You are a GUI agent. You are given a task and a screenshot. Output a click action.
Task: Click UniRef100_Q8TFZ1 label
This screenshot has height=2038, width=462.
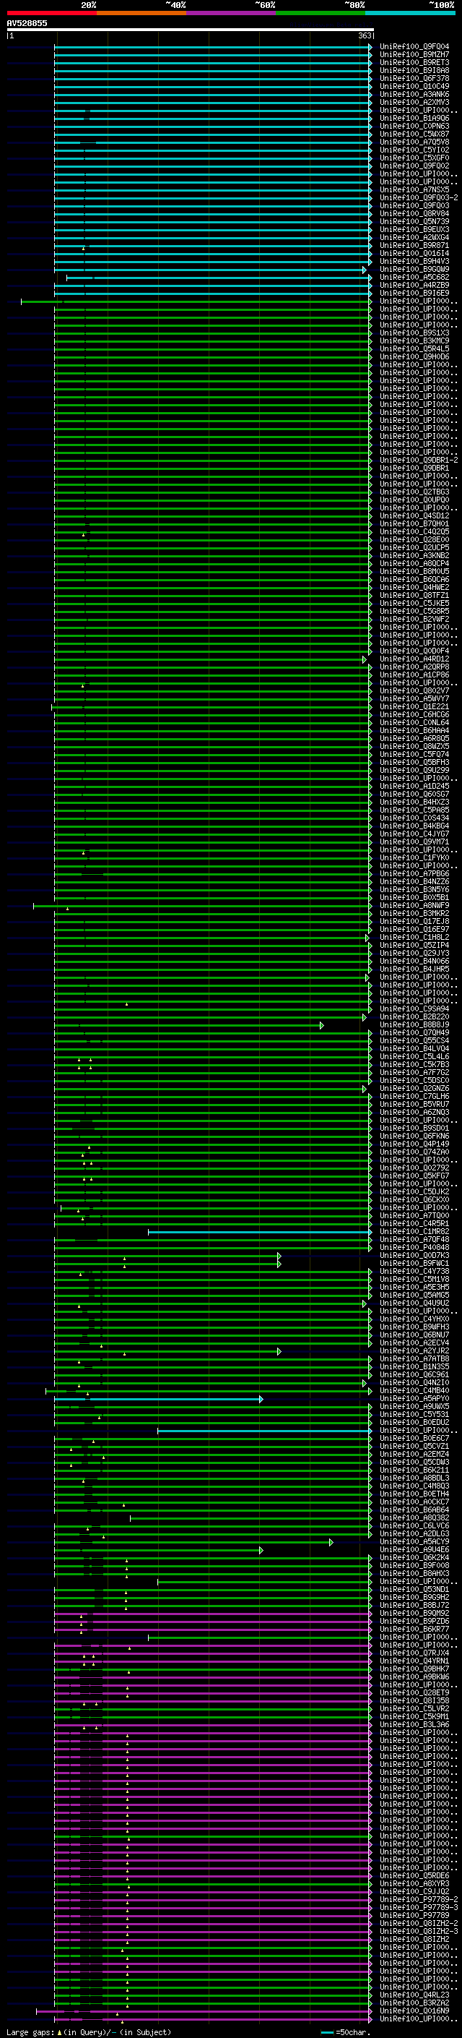[x=414, y=595]
